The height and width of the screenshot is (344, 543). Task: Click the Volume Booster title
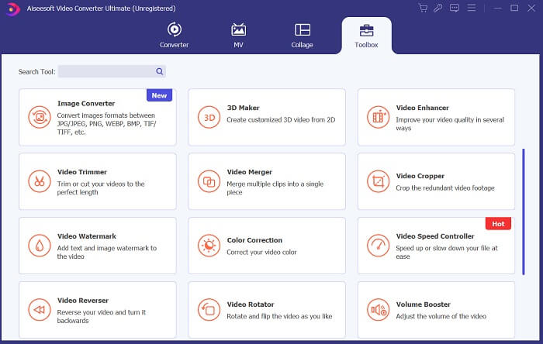click(x=424, y=304)
